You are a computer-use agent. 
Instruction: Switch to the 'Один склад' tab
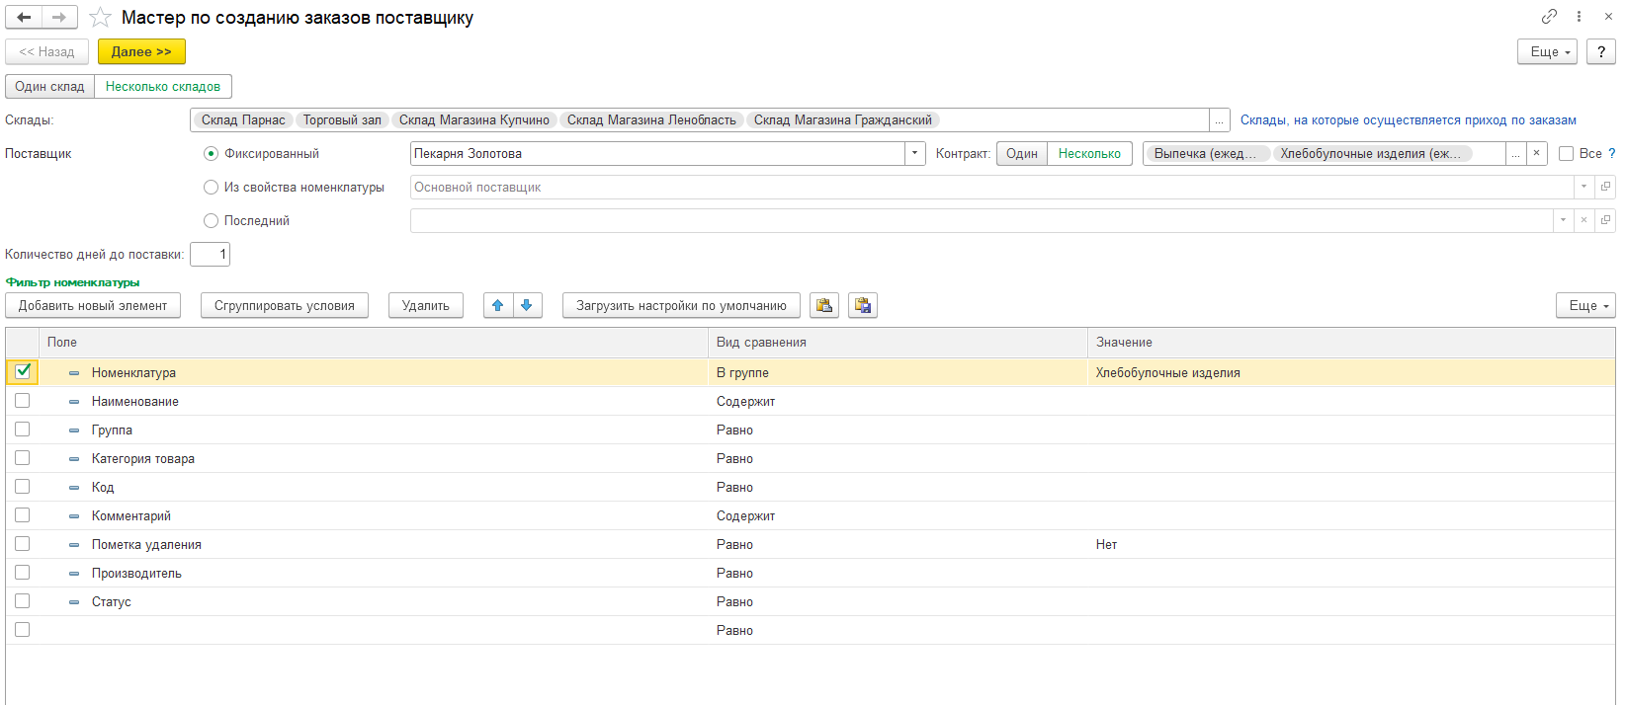49,87
